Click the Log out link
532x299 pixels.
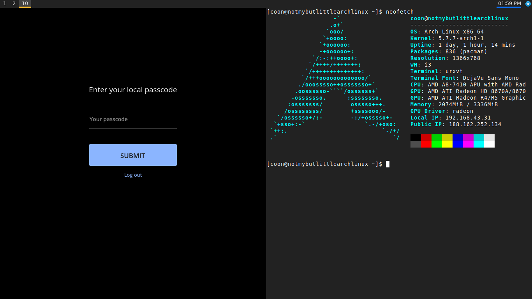pyautogui.click(x=133, y=175)
